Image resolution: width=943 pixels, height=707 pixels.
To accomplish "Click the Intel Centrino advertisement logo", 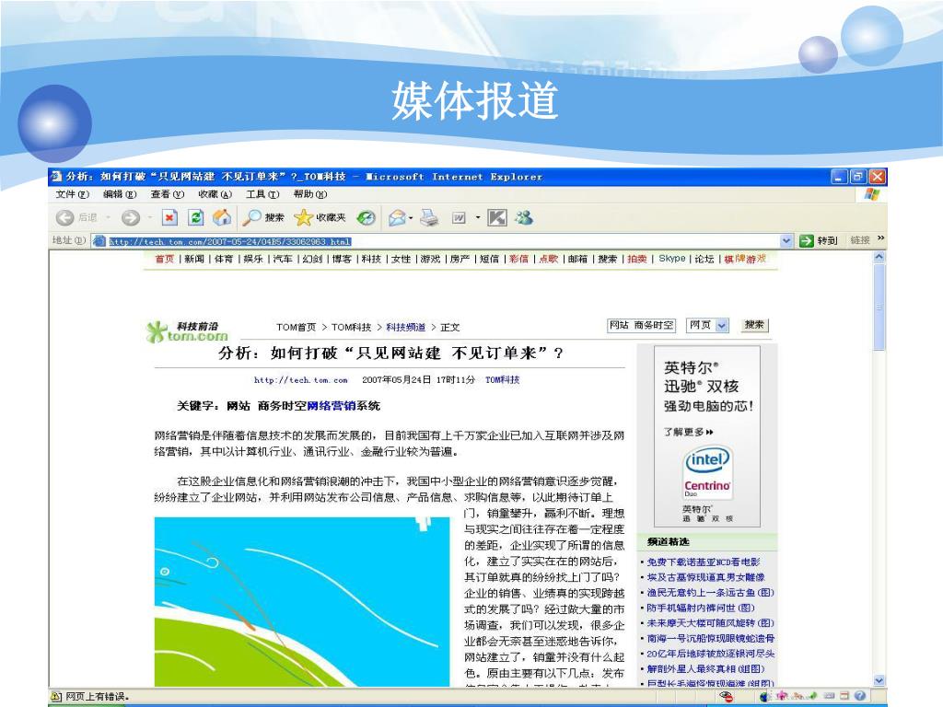I will coord(706,472).
